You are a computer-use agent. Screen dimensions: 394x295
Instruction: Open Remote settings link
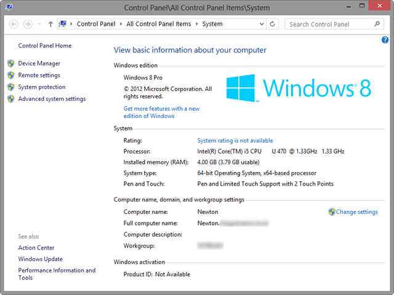pos(39,75)
